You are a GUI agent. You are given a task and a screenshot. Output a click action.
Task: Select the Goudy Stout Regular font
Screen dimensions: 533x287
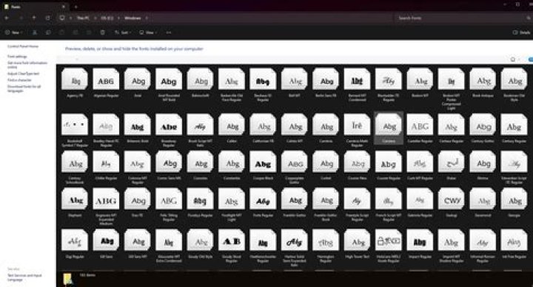coord(232,241)
